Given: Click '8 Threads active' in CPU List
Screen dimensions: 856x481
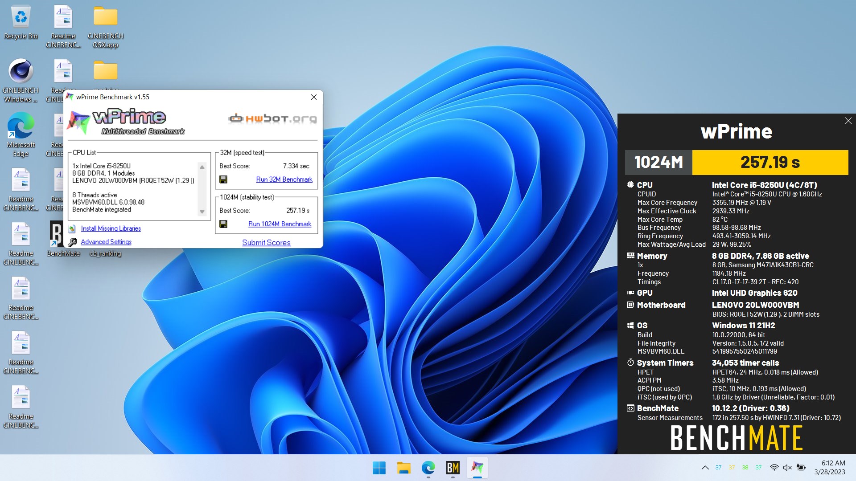Looking at the screenshot, I should click(x=95, y=195).
